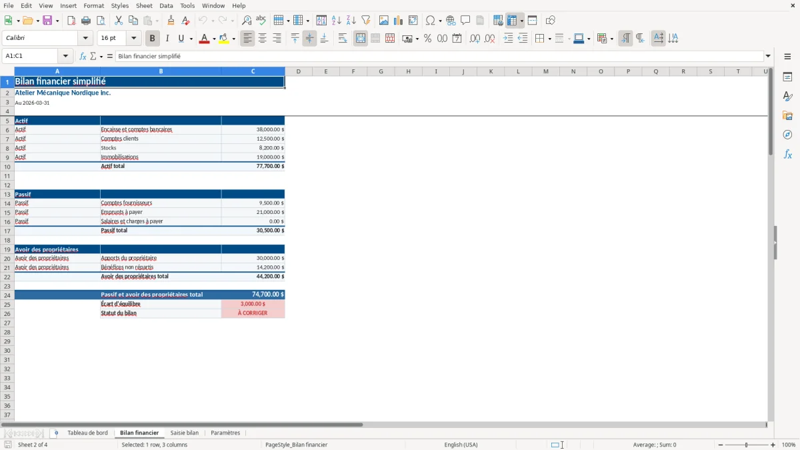Open Find and Replace icon
800x450 pixels.
(247, 21)
